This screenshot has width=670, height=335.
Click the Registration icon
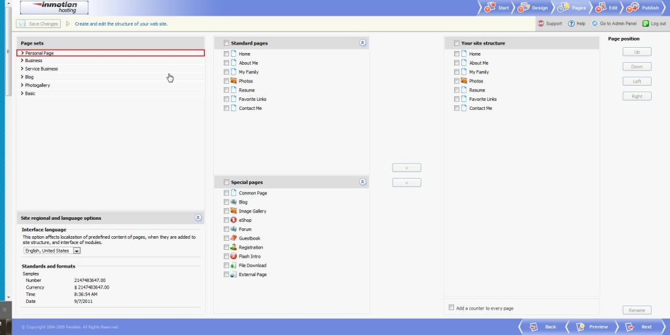(x=234, y=247)
